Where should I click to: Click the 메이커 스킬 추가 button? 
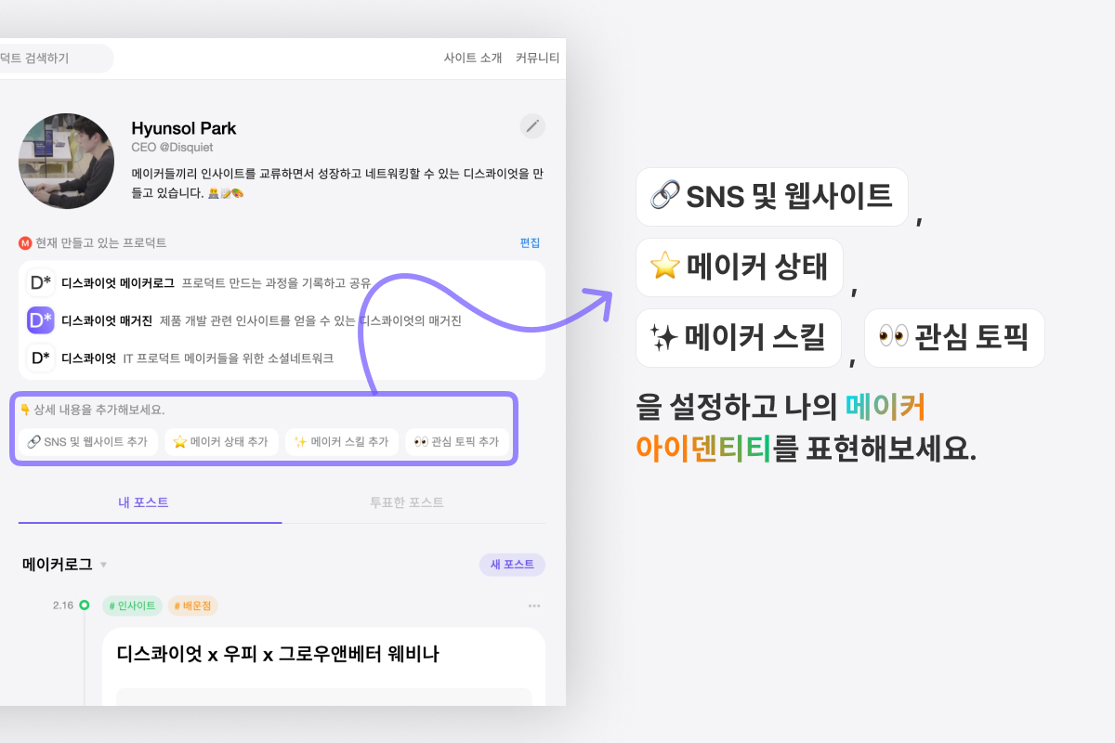341,442
